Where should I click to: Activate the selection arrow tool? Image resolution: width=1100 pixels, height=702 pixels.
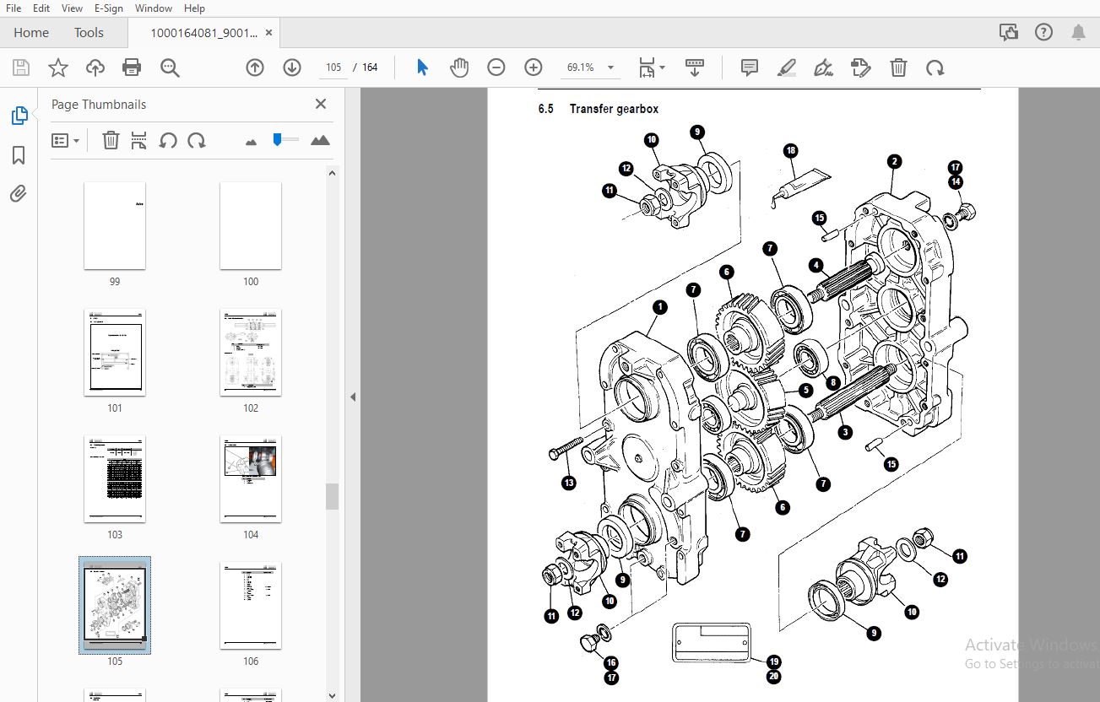tap(423, 67)
